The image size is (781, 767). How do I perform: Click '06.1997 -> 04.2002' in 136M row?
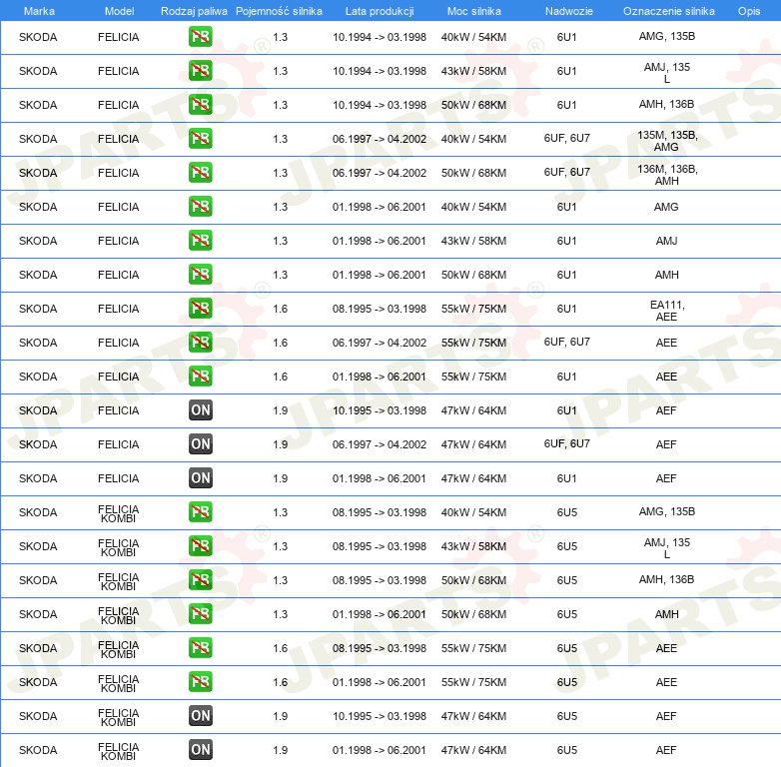(380, 173)
